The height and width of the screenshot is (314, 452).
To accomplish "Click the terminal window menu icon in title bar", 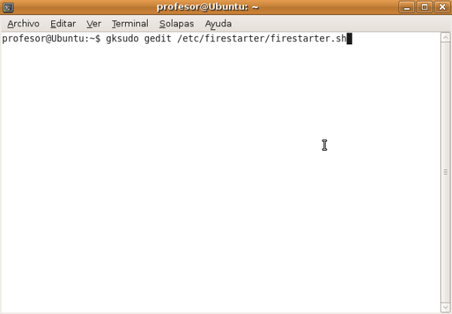I will click(x=8, y=8).
